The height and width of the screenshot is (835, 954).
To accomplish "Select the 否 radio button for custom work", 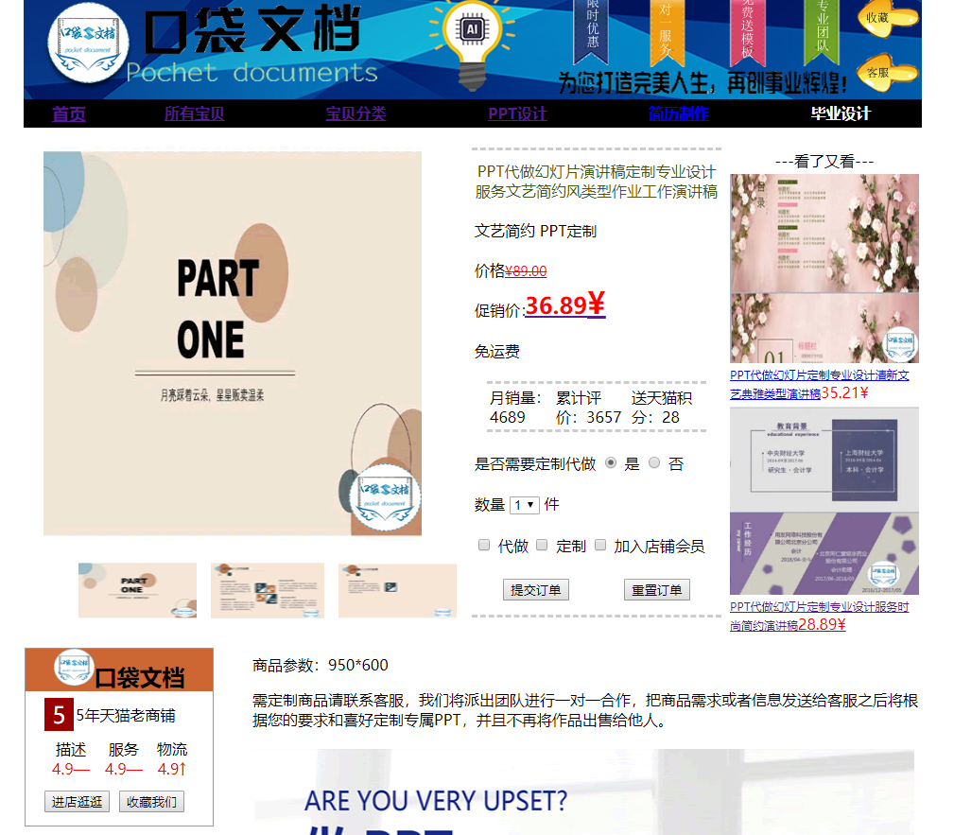I will click(654, 462).
